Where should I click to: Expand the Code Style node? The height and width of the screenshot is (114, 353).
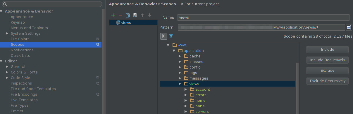[7, 78]
